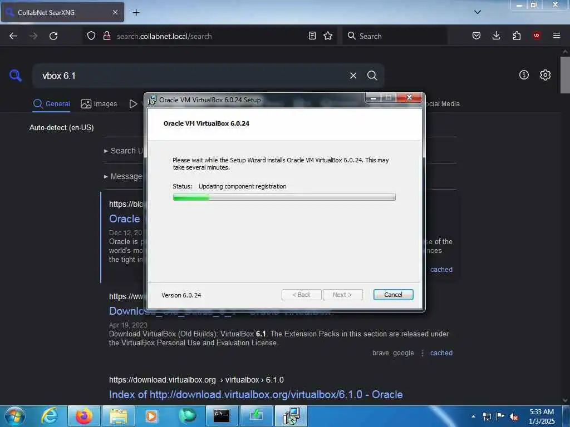Open the SearXNG about info icon

(524, 75)
